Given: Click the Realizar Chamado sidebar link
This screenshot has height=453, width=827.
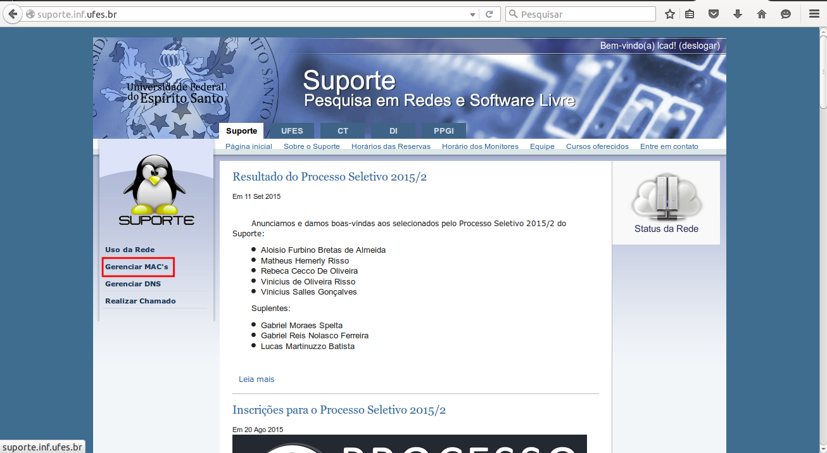Looking at the screenshot, I should pos(141,301).
